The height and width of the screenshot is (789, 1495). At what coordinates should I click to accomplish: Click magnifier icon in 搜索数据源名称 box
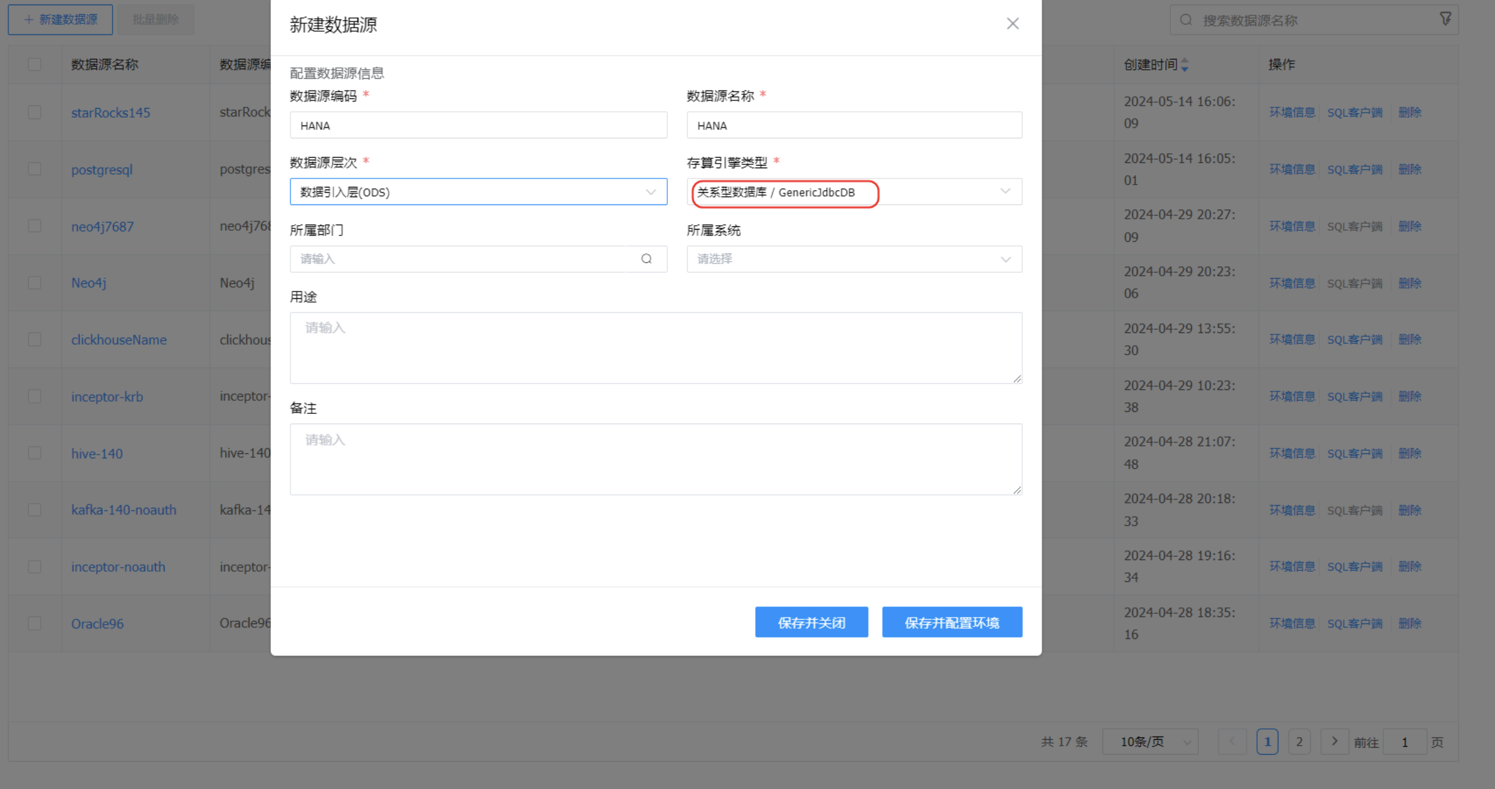pos(1186,20)
